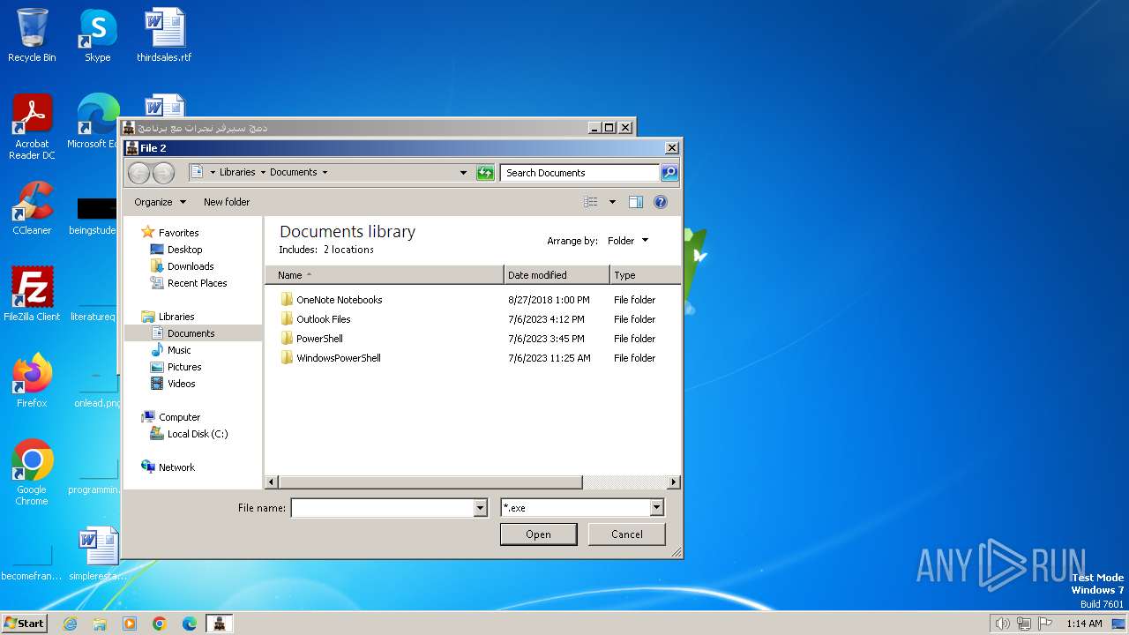Click the search magnifier icon
The height and width of the screenshot is (635, 1129).
pyautogui.click(x=669, y=173)
